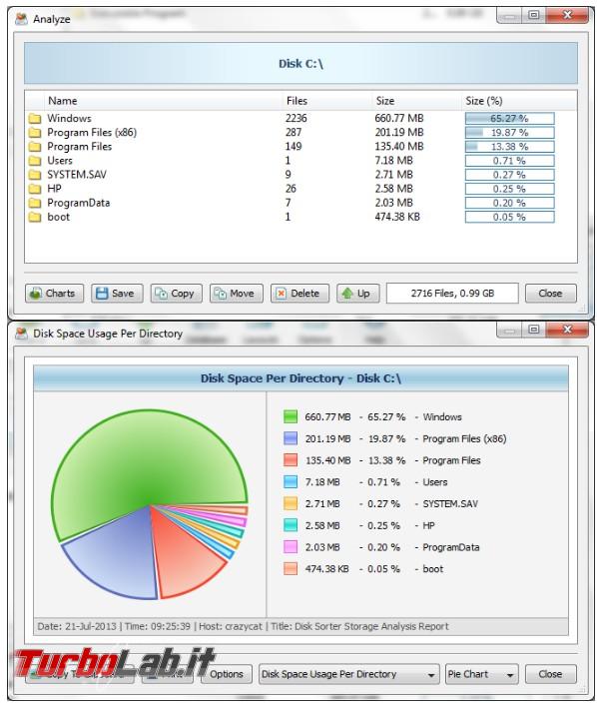Go Up one directory level
This screenshot has height=703, width=597.
pos(358,294)
